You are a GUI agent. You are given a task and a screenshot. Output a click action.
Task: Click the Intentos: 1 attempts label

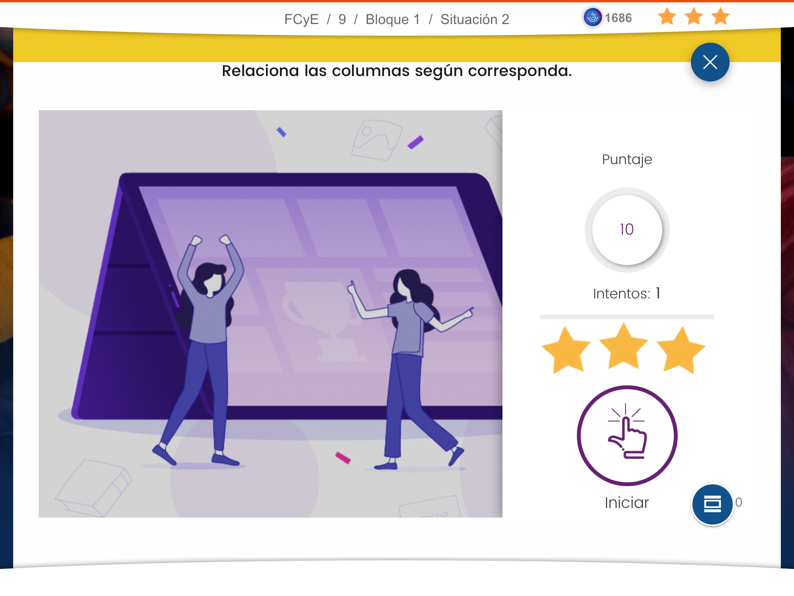point(627,293)
